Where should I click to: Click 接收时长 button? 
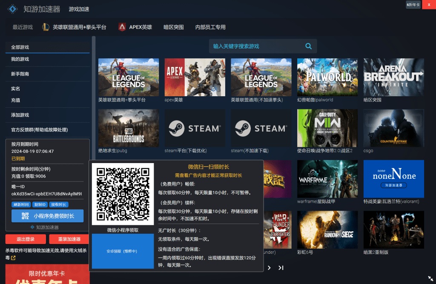coord(59,204)
